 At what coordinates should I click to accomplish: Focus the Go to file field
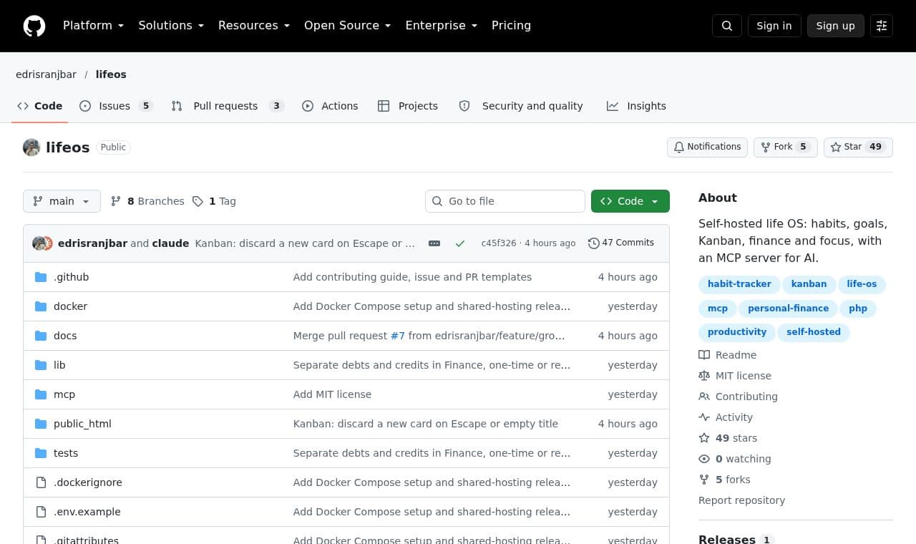(x=505, y=201)
